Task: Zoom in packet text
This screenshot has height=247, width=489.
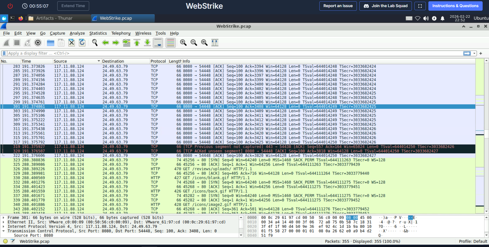Action: click(x=183, y=43)
